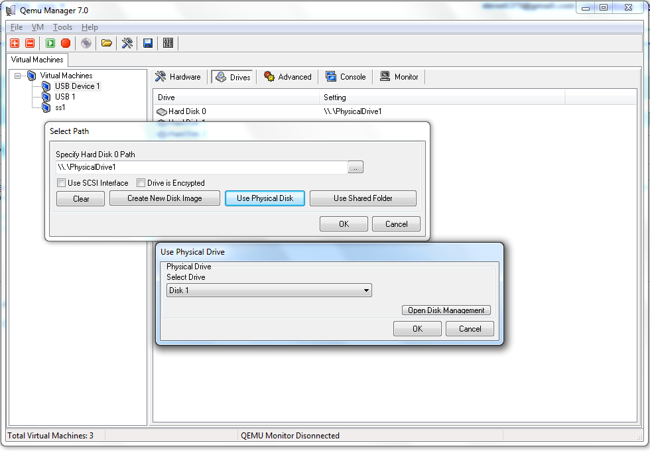Screen dimensions: 650x451
Task: Click the Drive column header
Action: [x=236, y=97]
